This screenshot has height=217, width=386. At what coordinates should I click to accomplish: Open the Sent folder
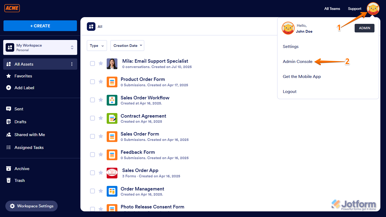[x=19, y=109]
